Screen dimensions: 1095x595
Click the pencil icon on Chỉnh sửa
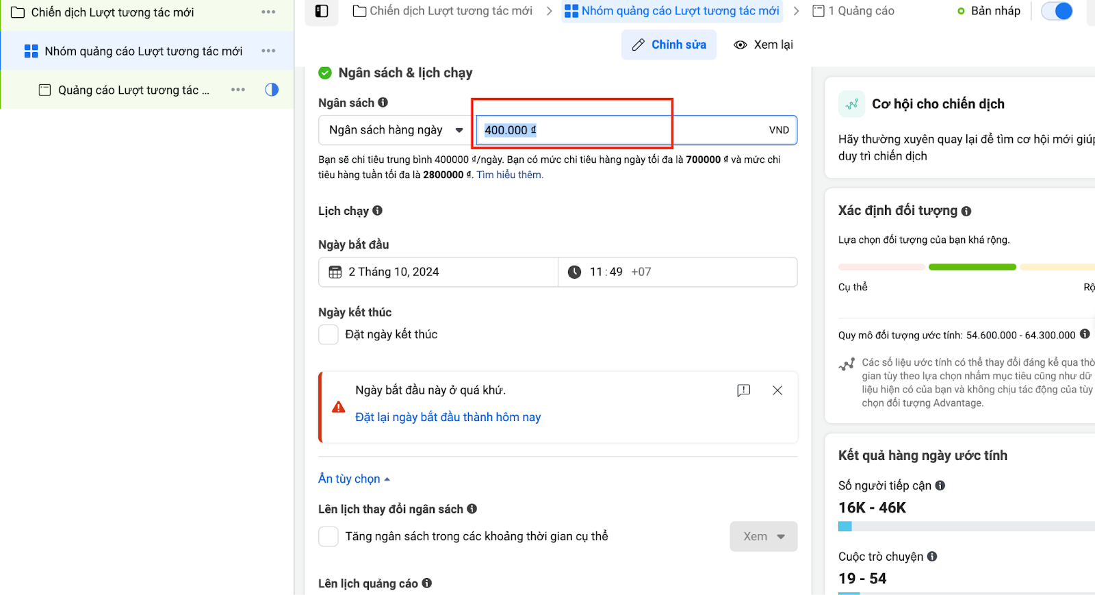tap(639, 45)
